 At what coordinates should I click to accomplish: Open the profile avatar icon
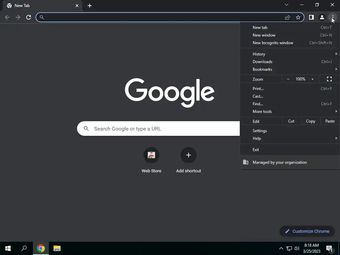tap(322, 17)
